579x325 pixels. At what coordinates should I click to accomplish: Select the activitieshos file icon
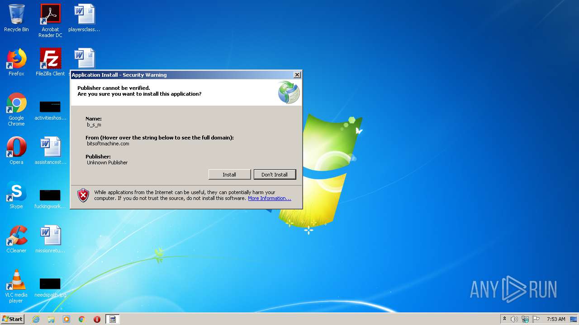[x=50, y=110]
